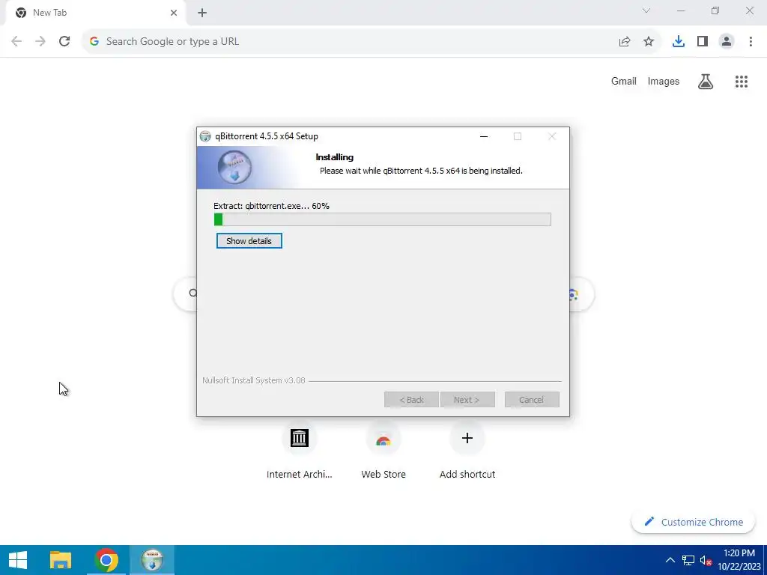Click the 'Installing' header text
This screenshot has width=767, height=575.
[335, 157]
